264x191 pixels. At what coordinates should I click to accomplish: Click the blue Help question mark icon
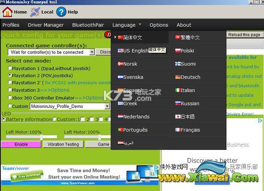point(61,12)
